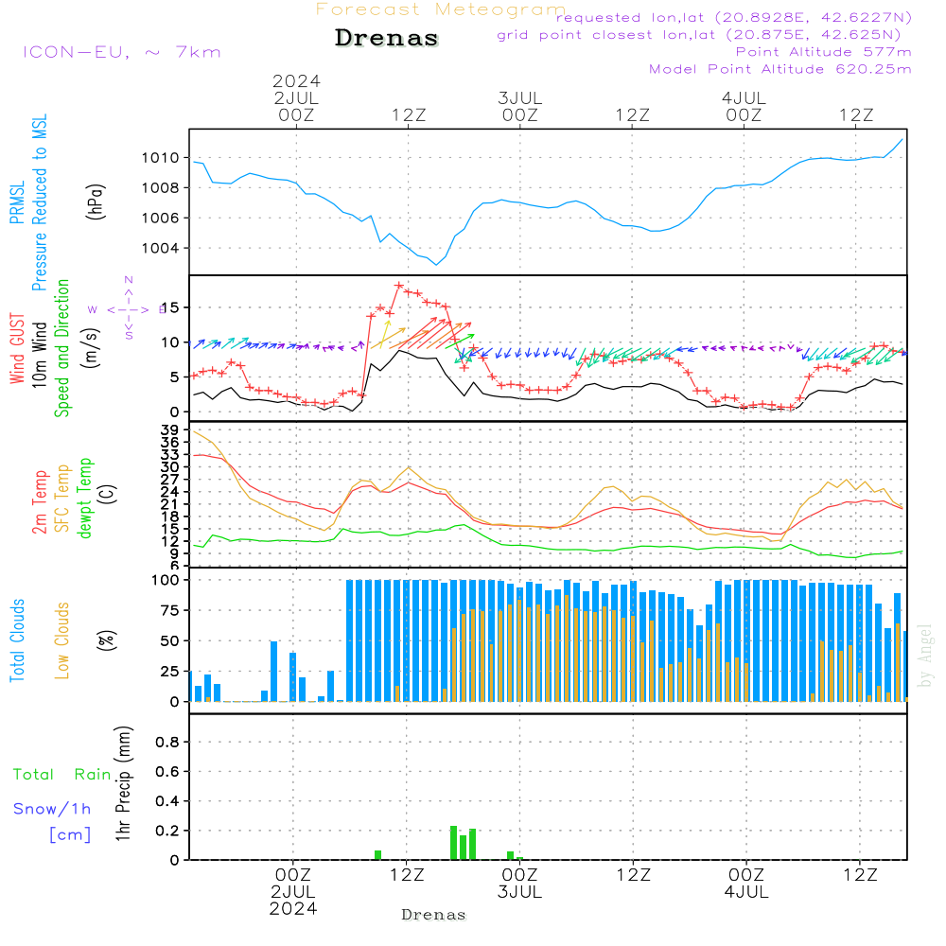Screen dimensions: 946x946
Task: Click the red 'Wind GUST' legend label
Action: tap(17, 349)
